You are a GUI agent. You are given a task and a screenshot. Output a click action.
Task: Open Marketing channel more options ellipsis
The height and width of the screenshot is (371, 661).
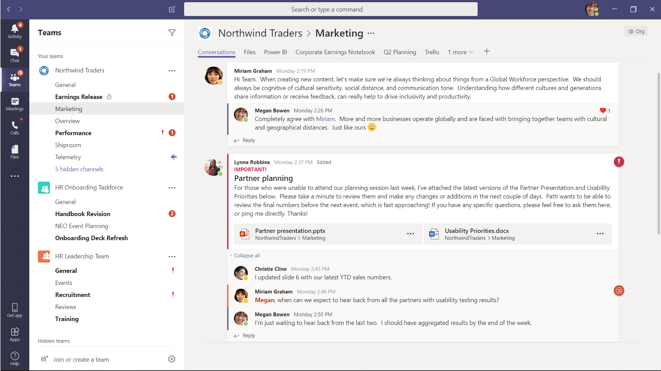click(x=371, y=33)
